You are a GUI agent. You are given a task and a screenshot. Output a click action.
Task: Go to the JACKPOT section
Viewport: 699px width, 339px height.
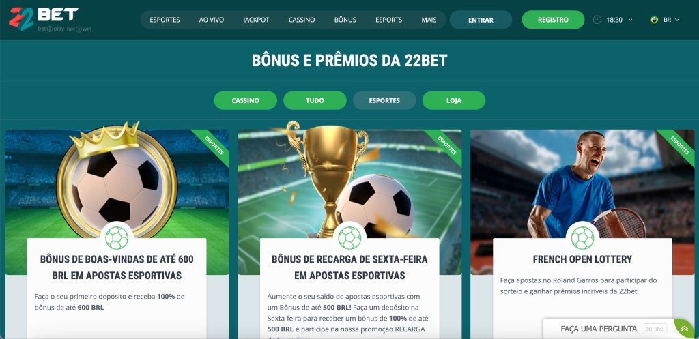tap(256, 20)
